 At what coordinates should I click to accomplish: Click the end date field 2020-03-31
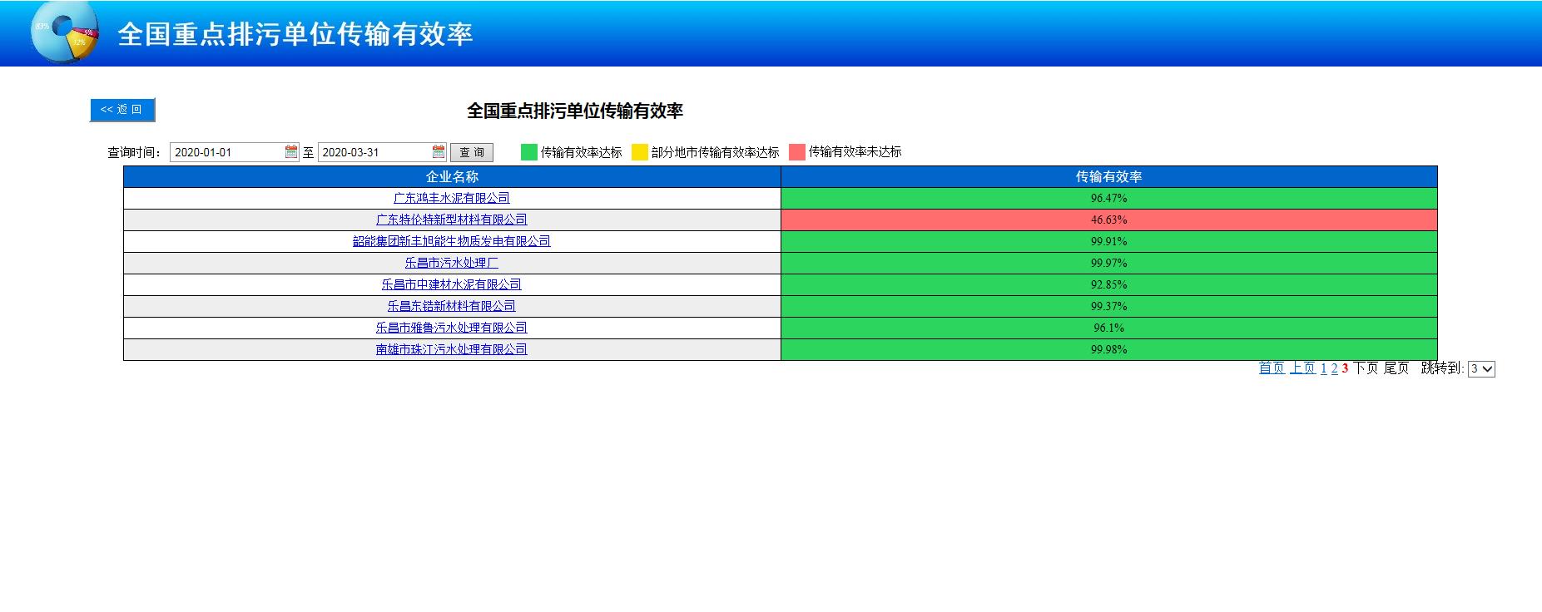[374, 152]
